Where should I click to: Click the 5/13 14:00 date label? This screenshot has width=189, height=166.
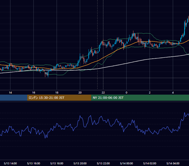click(x=10, y=163)
